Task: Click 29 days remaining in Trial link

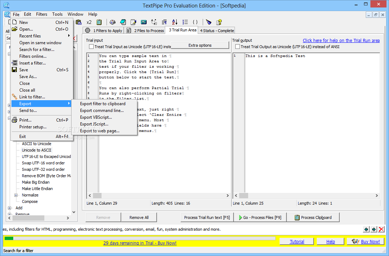Action: pyautogui.click(x=140, y=243)
